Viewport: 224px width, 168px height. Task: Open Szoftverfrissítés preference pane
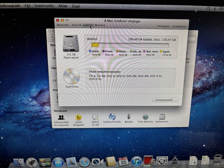click(x=112, y=118)
